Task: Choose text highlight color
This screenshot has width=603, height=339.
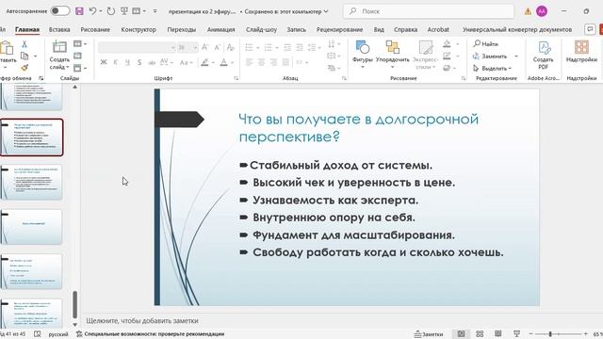Action: 205,62
